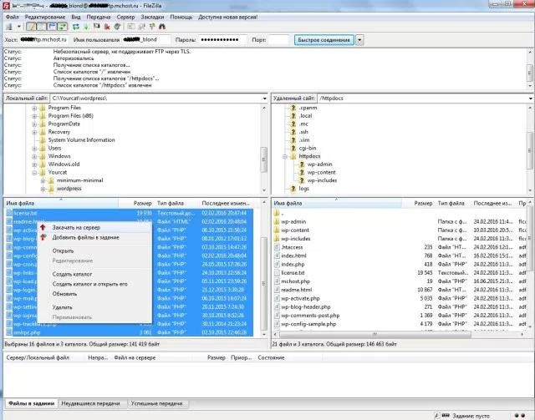Image resolution: width=535 pixels, height=420 pixels.
Task: Open remote file search binoculars icon
Action: [x=162, y=27]
